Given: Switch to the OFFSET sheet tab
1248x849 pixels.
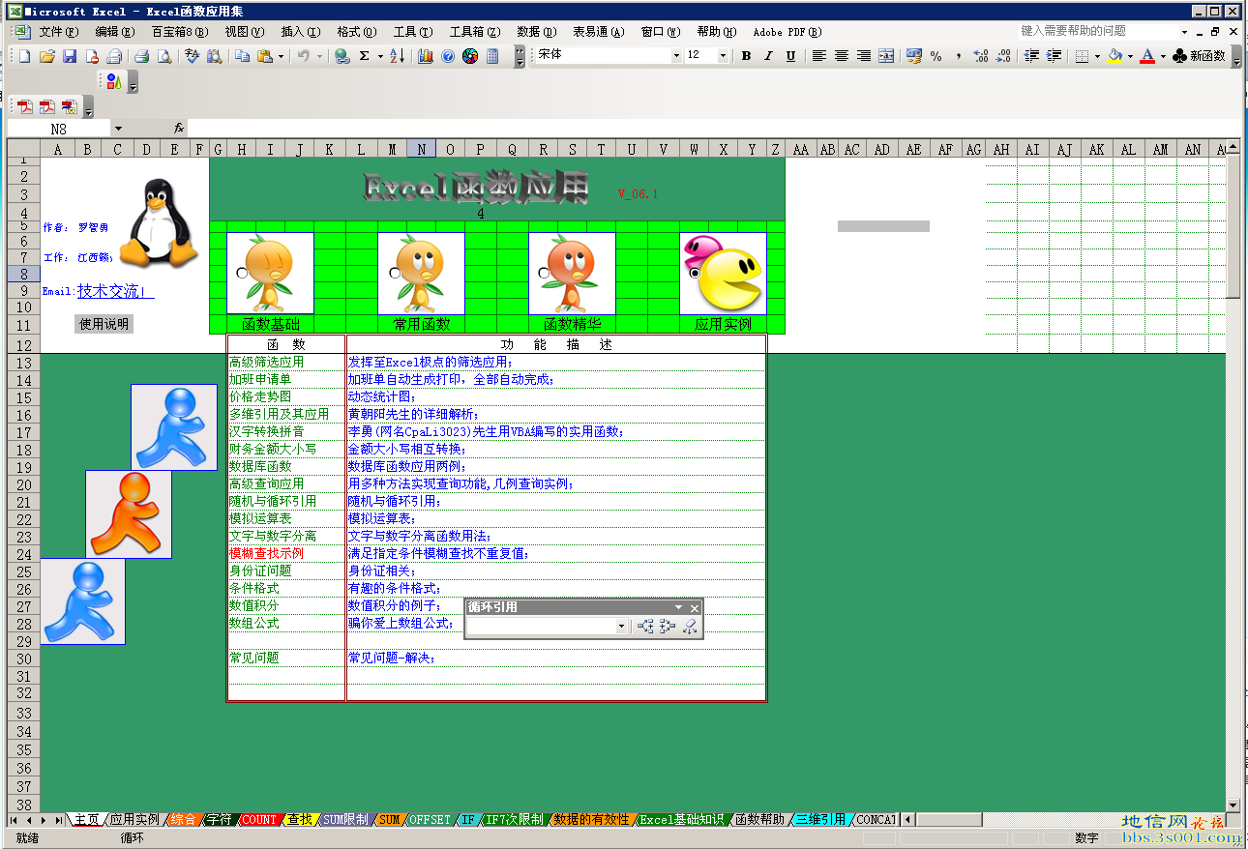Looking at the screenshot, I should point(430,819).
